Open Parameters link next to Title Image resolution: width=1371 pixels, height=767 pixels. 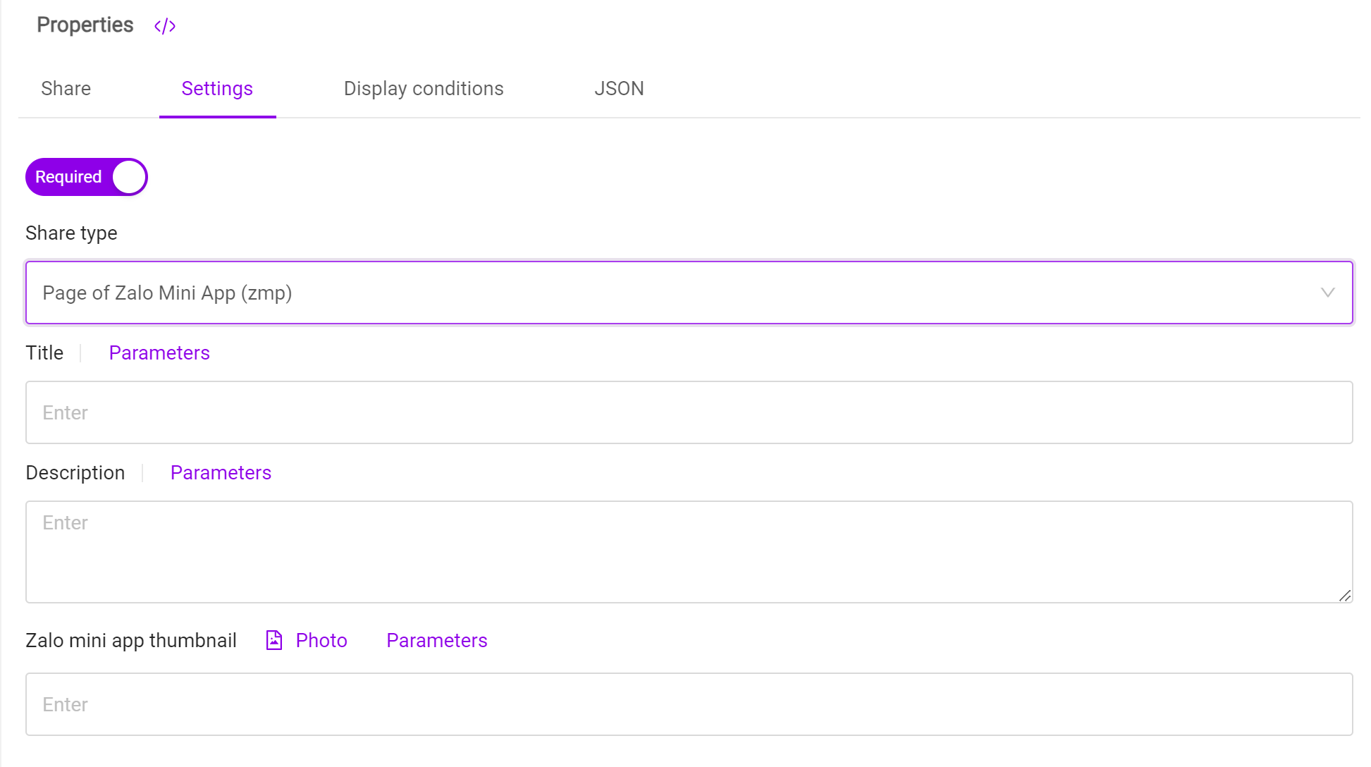[159, 353]
